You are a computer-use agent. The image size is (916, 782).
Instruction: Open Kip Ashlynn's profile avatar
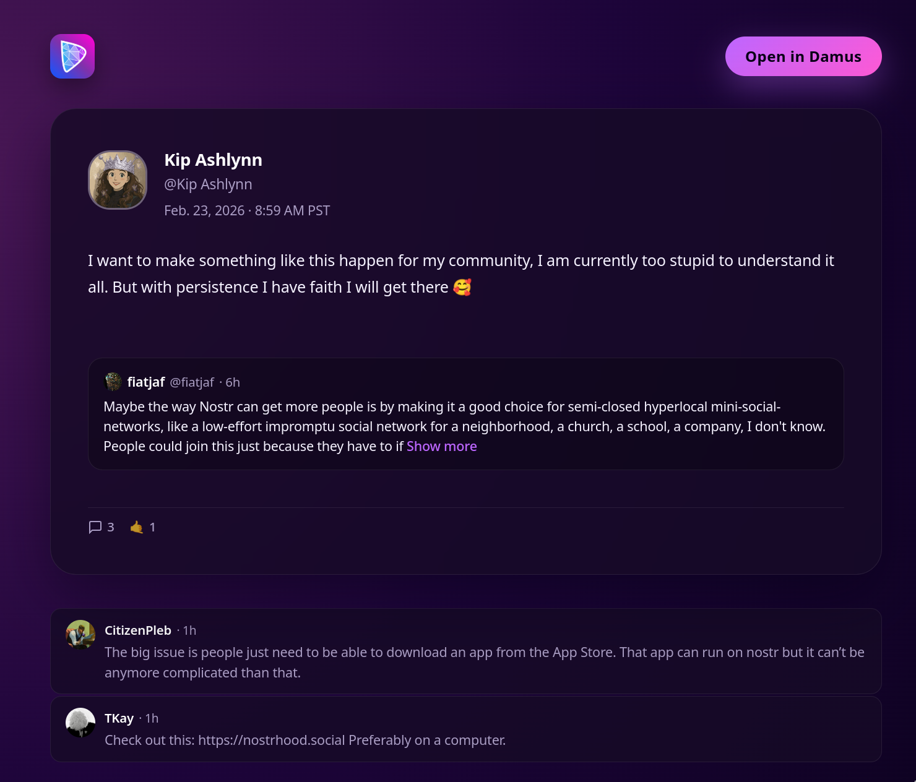[x=118, y=180]
